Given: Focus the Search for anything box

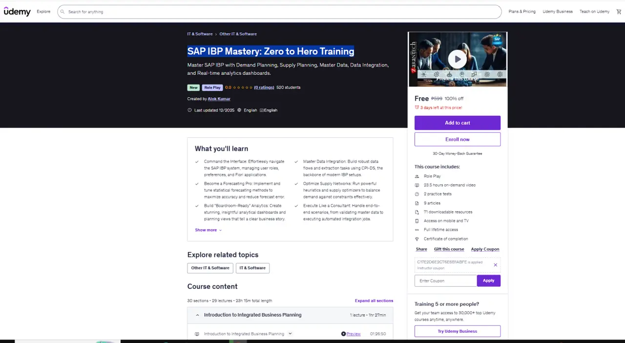Looking at the screenshot, I should pyautogui.click(x=279, y=12).
